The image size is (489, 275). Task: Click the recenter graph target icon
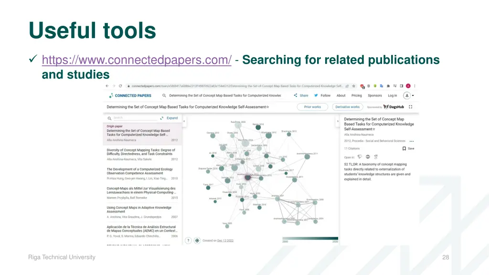pyautogui.click(x=197, y=241)
